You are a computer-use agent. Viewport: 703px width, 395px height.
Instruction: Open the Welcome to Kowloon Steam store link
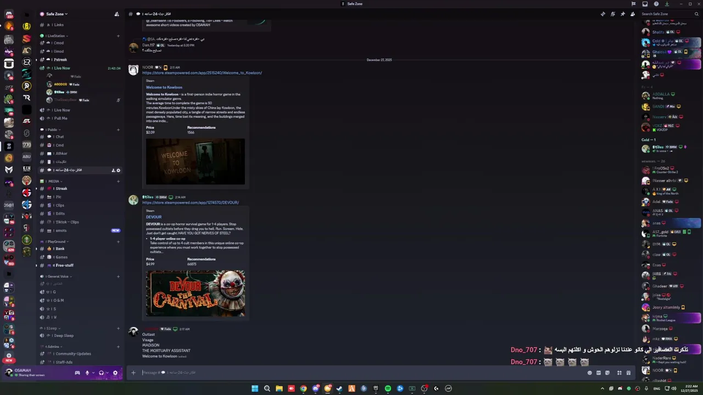(x=202, y=73)
